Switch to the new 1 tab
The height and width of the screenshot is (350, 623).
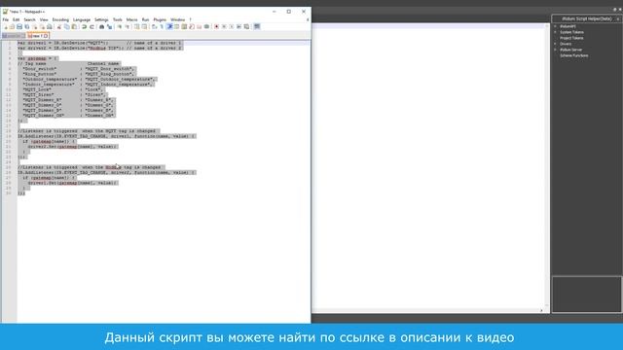coord(37,36)
